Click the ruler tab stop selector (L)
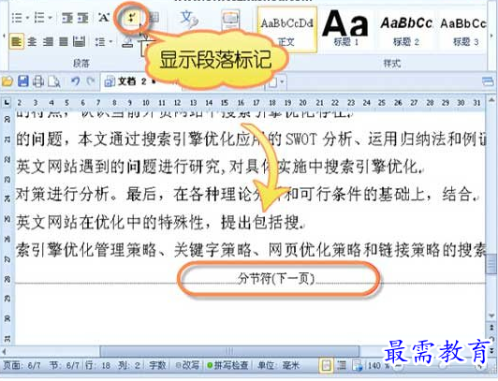Image resolution: width=498 pixels, height=381 pixels. (x=7, y=102)
